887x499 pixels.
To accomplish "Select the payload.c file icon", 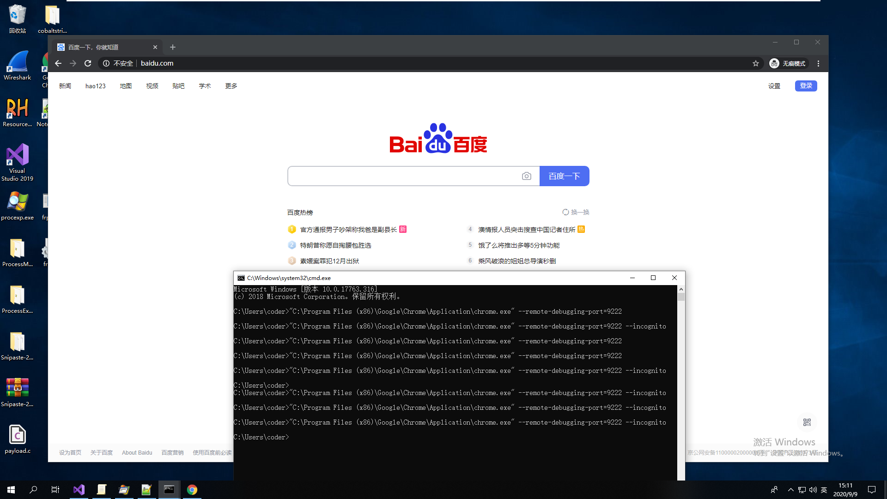I will point(18,439).
